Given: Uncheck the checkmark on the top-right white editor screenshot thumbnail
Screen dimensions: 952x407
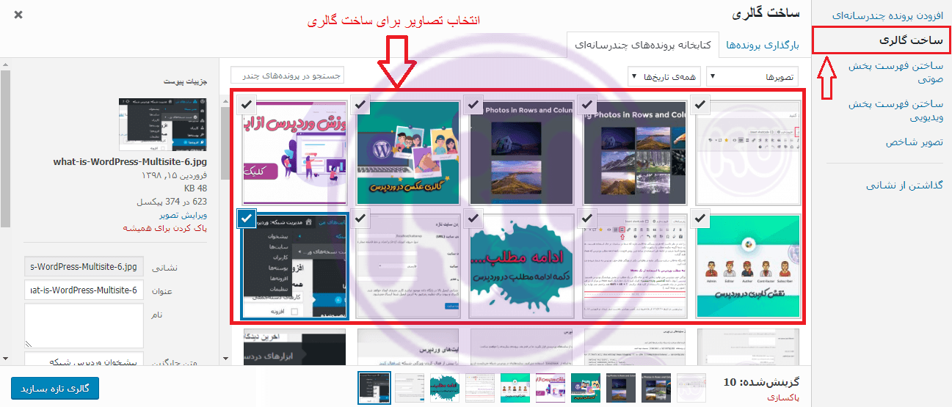Looking at the screenshot, I should tap(701, 105).
